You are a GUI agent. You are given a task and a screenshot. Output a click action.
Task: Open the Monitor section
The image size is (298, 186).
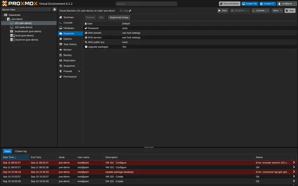pos(70,50)
